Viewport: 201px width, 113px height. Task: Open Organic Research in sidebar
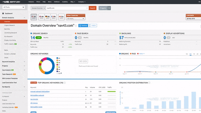[x=10, y=25]
